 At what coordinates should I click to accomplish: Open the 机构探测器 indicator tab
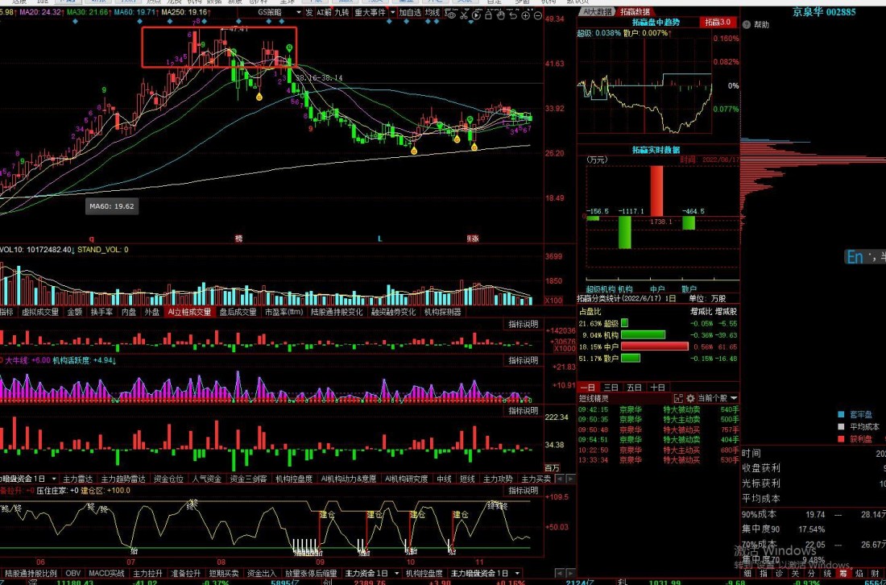[x=442, y=312]
